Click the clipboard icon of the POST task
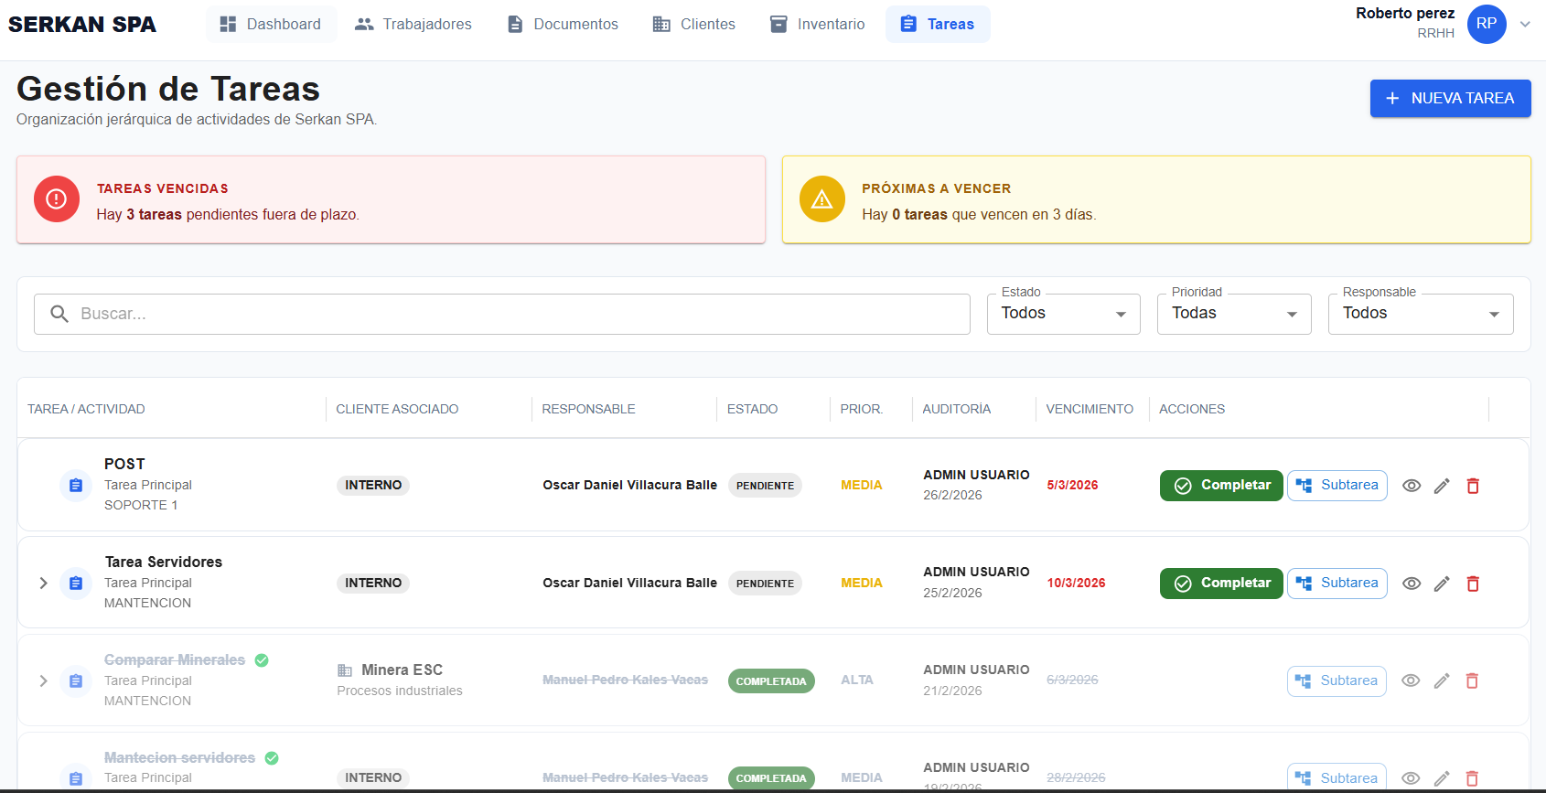This screenshot has width=1546, height=793. point(76,486)
